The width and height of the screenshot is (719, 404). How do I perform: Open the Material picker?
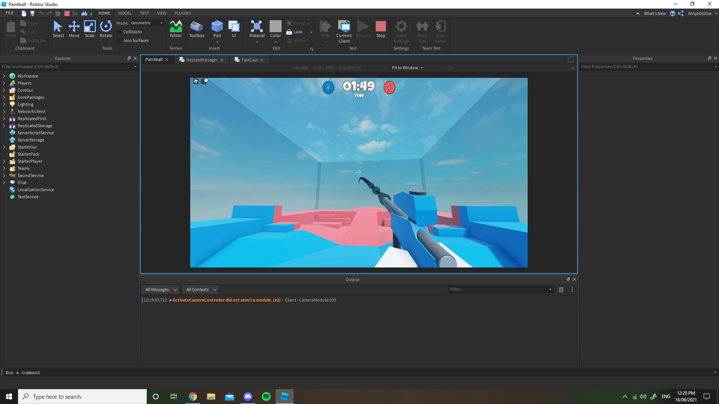(x=257, y=29)
